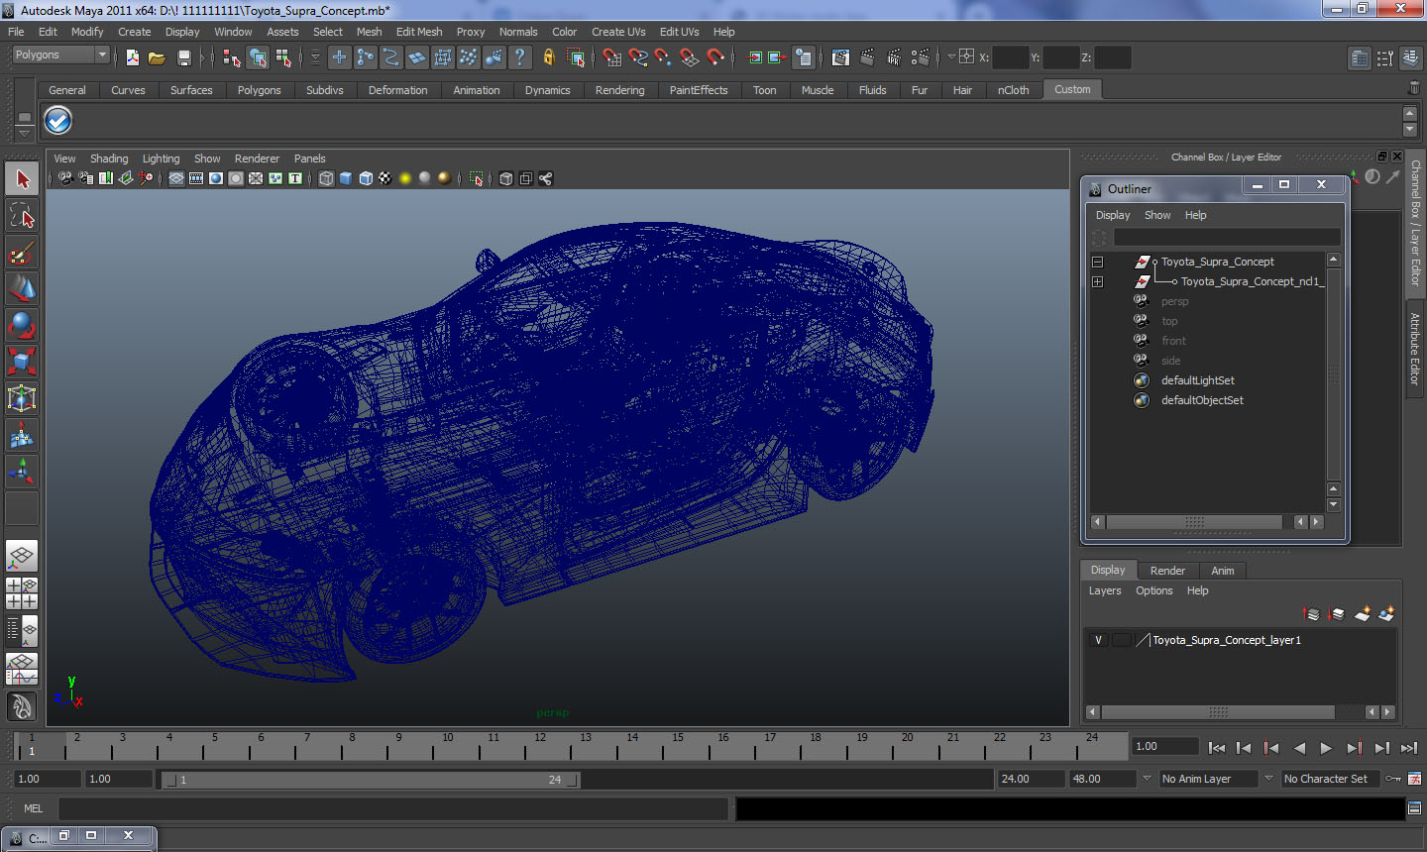Toggle the layer display type box next to V

pyautogui.click(x=1121, y=640)
